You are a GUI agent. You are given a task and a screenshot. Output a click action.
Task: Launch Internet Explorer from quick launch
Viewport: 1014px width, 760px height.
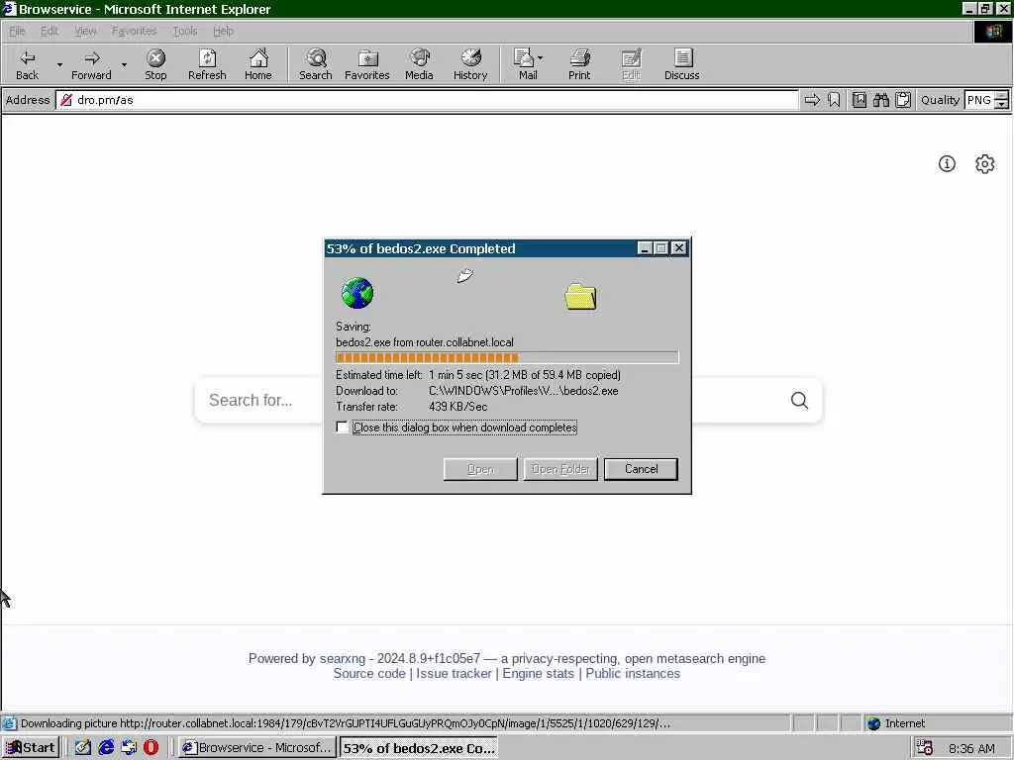tap(106, 748)
